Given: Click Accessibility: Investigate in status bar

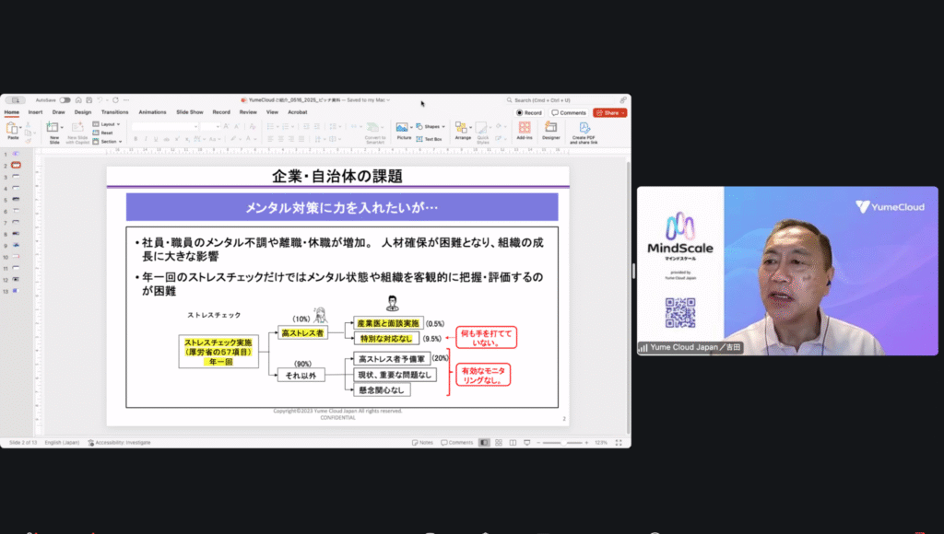Looking at the screenshot, I should [119, 443].
